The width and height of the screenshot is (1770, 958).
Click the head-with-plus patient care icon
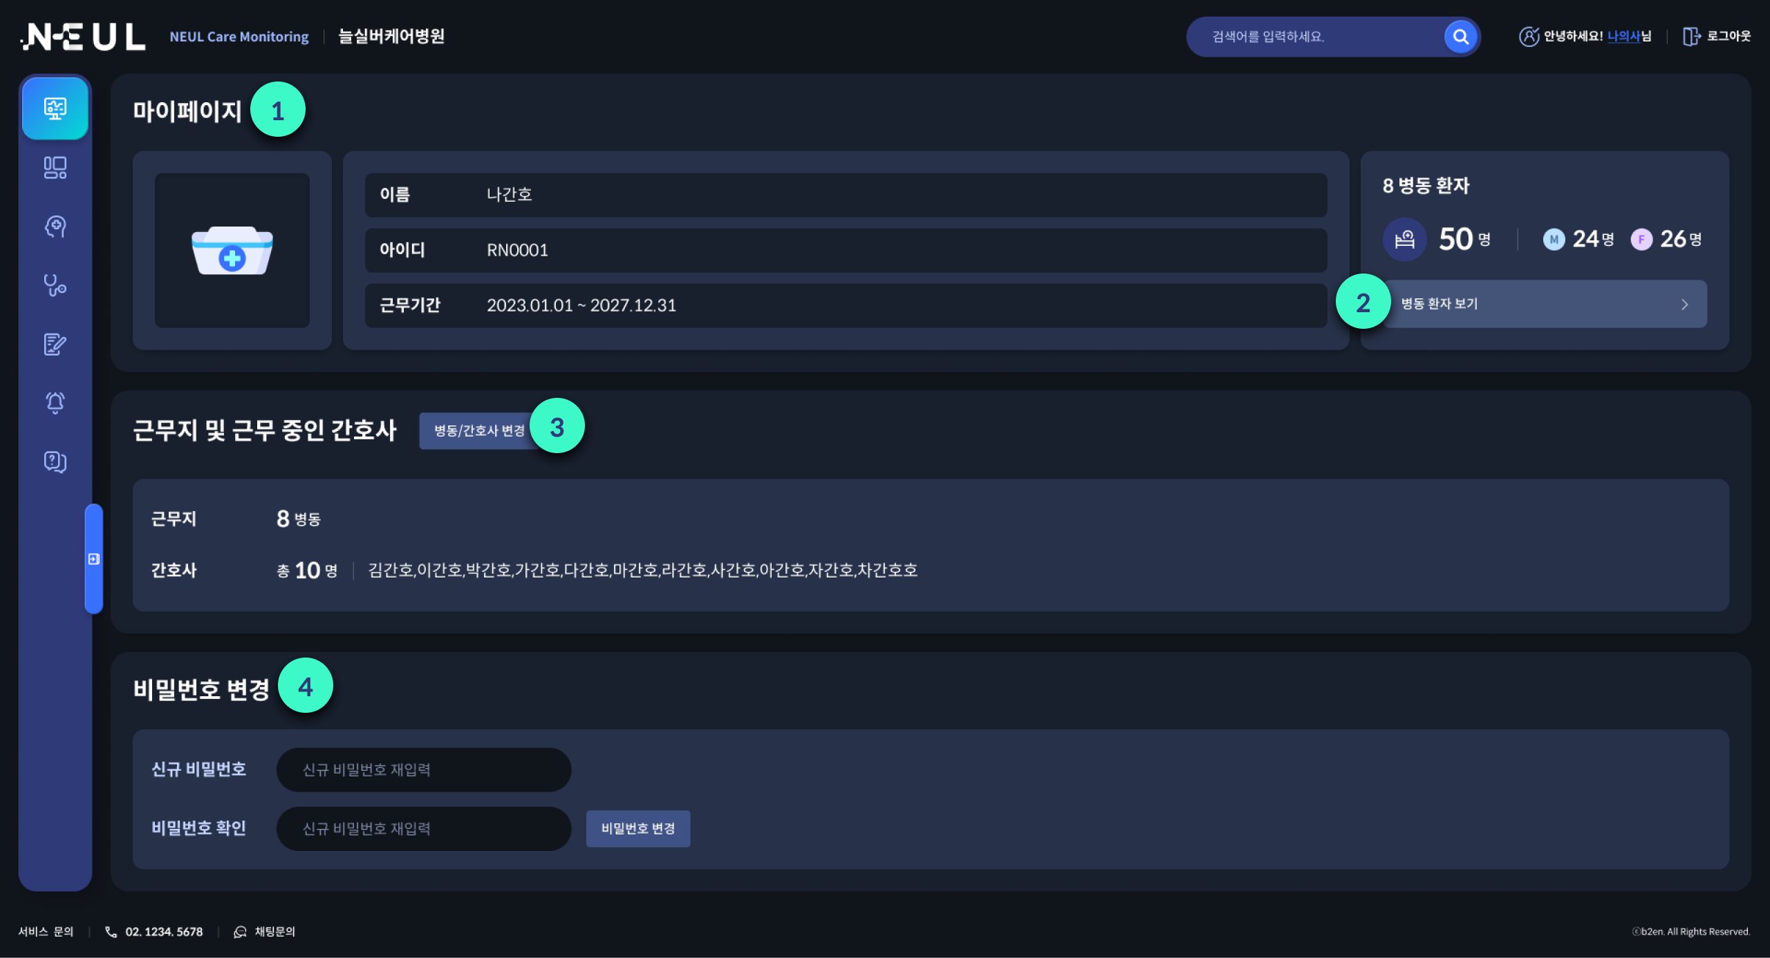(55, 227)
